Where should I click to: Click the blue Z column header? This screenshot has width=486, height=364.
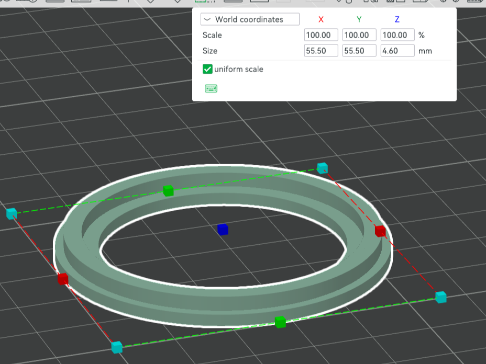(x=397, y=19)
